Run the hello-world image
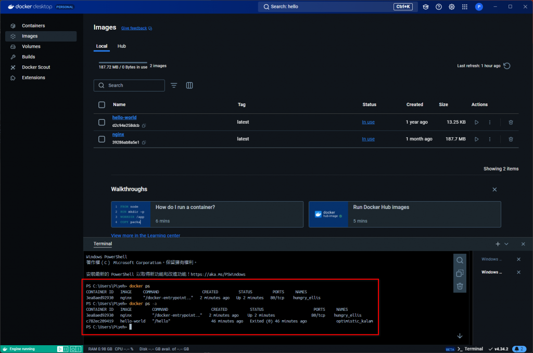 [x=477, y=122]
